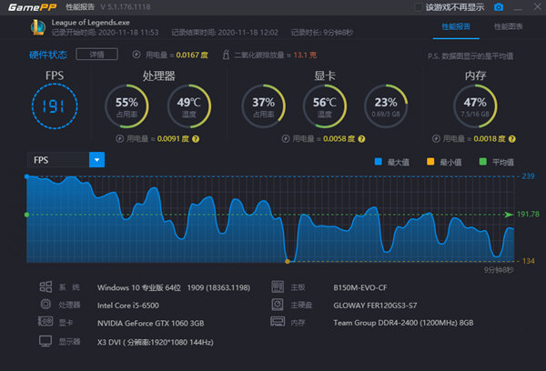Click the FPS 191 circular gauge
The height and width of the screenshot is (371, 546).
[x=55, y=106]
